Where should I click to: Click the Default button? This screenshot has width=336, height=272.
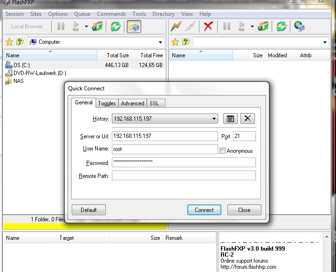tap(89, 210)
